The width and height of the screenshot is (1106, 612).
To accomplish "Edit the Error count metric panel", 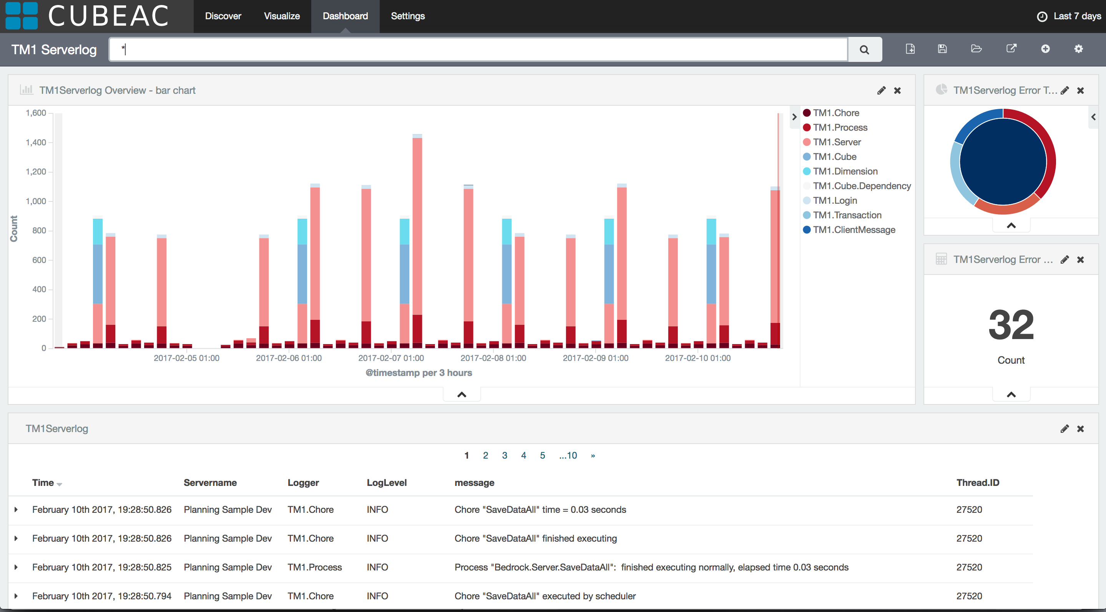I will [x=1064, y=260].
